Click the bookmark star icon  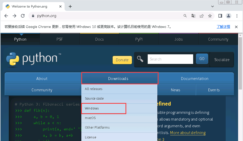point(210,16)
